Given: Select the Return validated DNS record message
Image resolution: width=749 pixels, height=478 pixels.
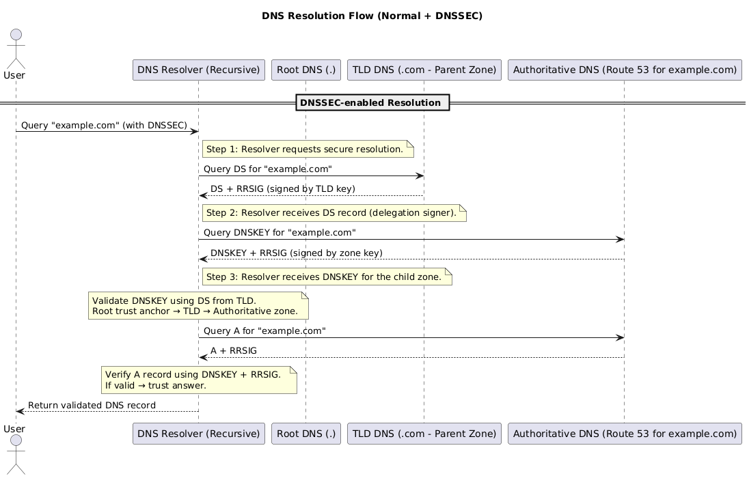Looking at the screenshot, I should 92,406.
